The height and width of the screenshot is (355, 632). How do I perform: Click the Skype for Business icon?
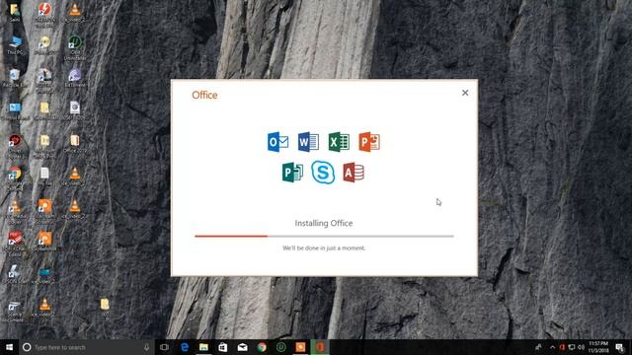(x=323, y=172)
